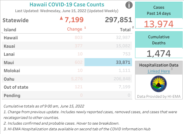184x134 pixels.
Task: Click the Pending row label
Action: (12, 95)
